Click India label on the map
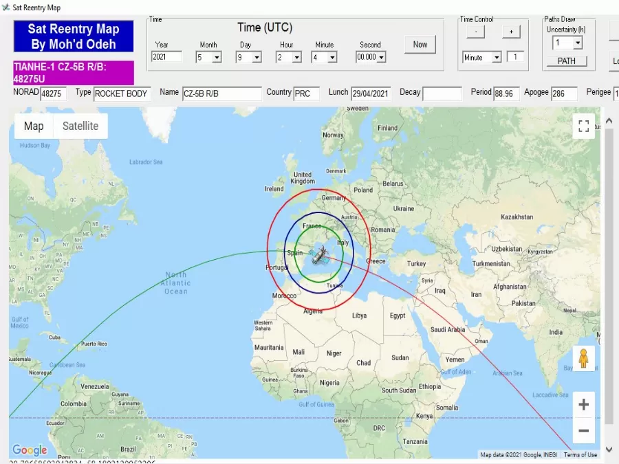This screenshot has width=619, height=464. coord(556,332)
